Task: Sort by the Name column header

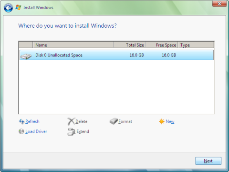Action: pos(73,45)
